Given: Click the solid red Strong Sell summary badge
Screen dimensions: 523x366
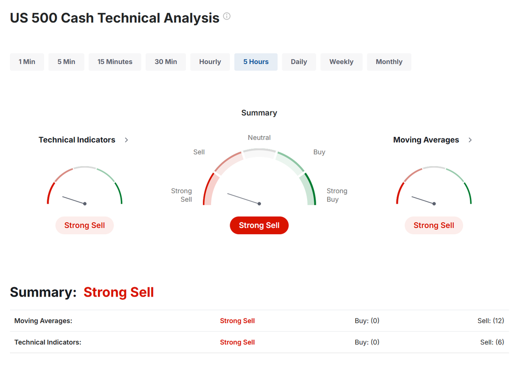Looking at the screenshot, I should tap(259, 226).
